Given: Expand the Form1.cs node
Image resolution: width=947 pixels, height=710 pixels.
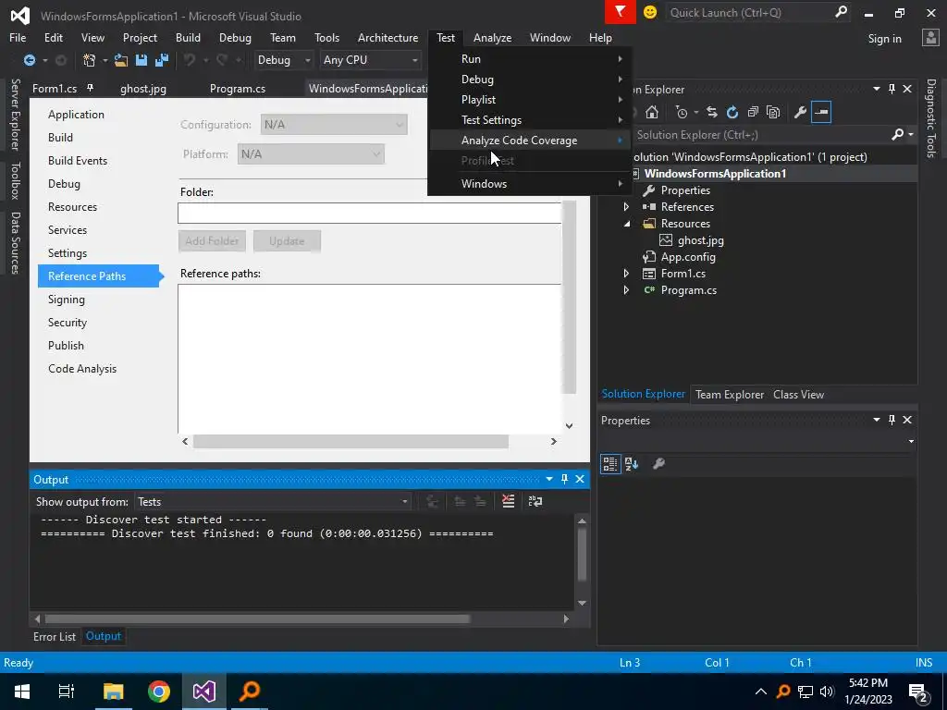Looking at the screenshot, I should tap(626, 274).
